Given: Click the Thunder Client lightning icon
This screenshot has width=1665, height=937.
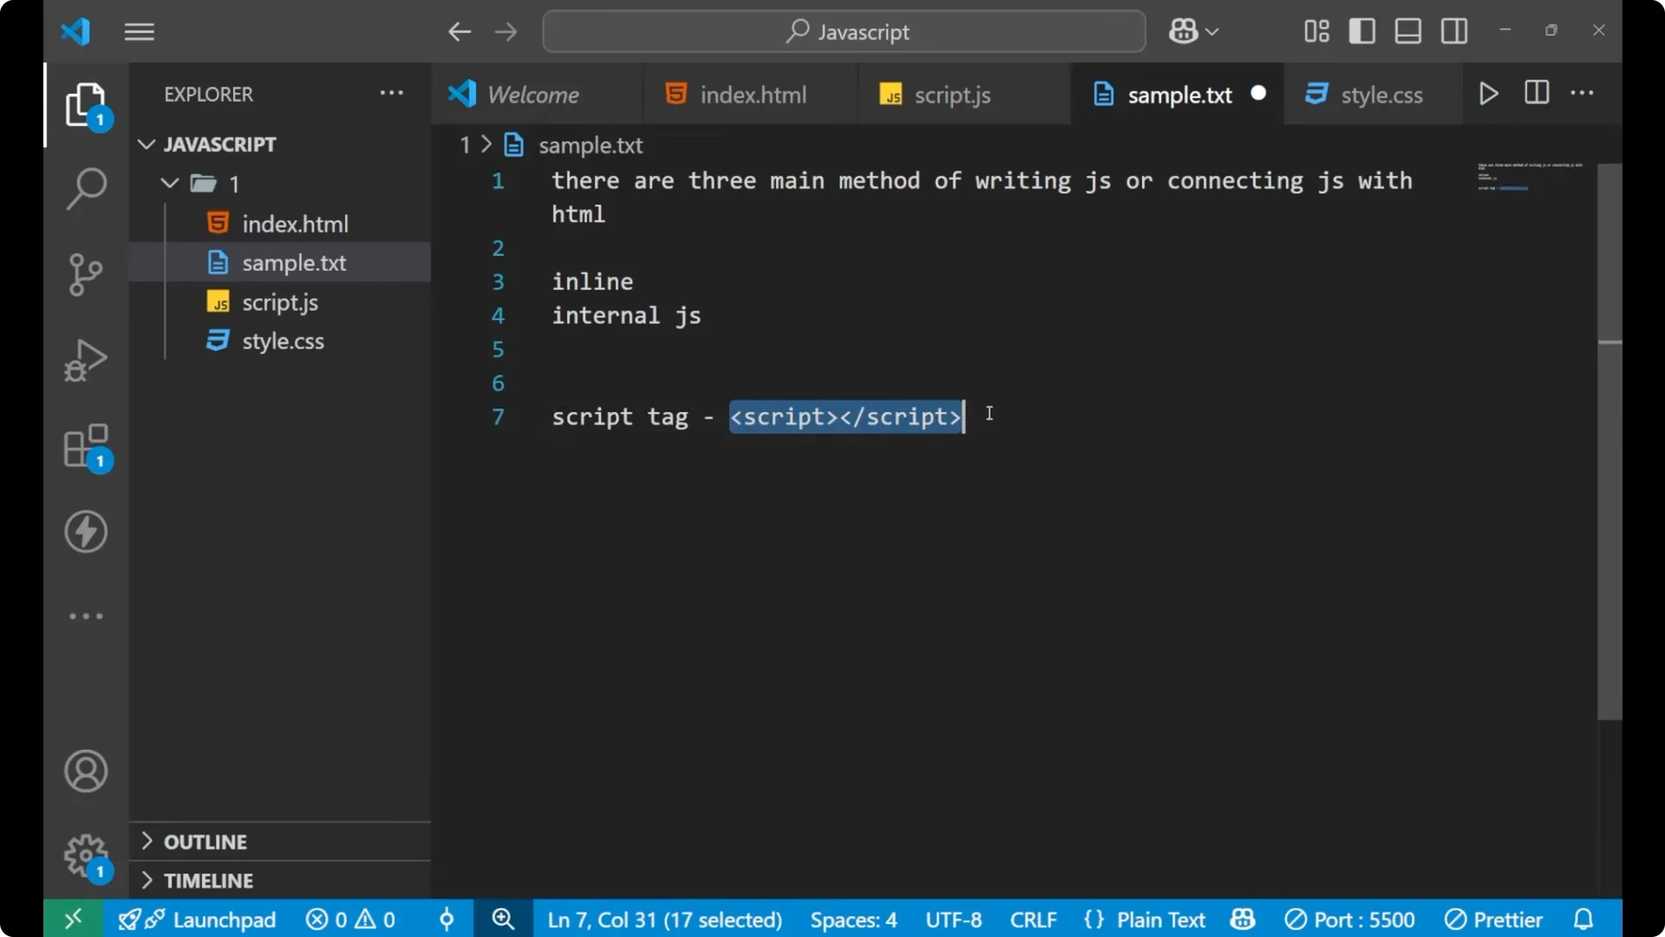Looking at the screenshot, I should click(x=85, y=532).
